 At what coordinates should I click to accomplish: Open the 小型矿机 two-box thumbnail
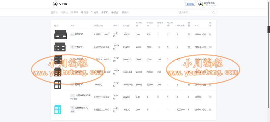pos(60,47)
